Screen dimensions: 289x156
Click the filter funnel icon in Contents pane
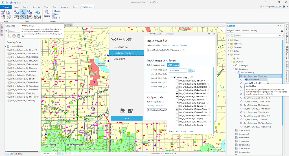pyautogui.click(x=6, y=31)
